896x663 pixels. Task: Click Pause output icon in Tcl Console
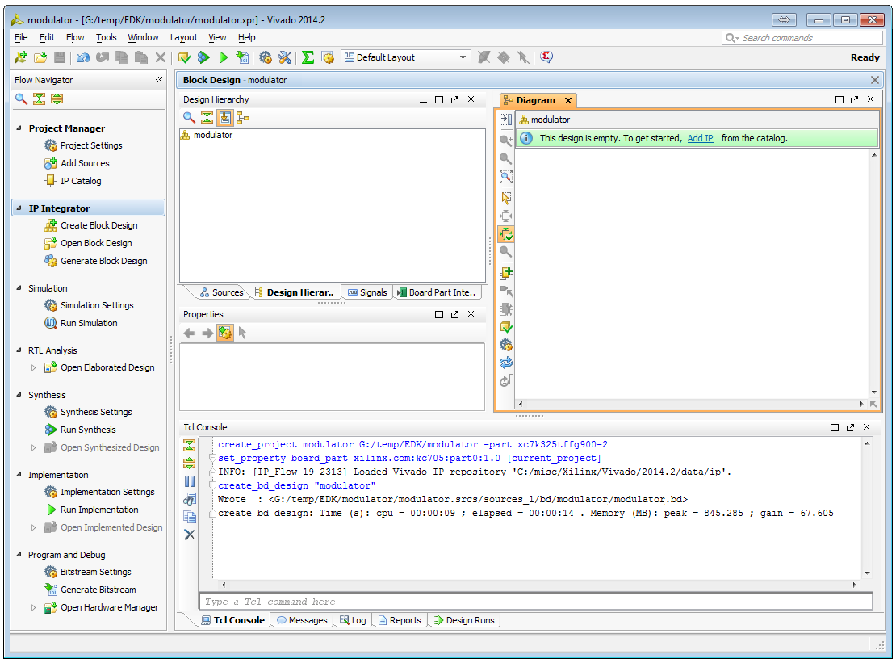(189, 481)
